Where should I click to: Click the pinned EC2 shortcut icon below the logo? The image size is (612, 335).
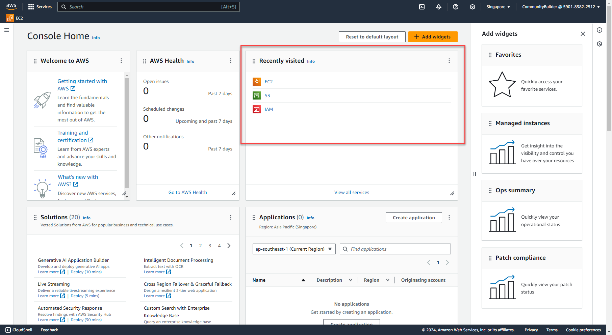(x=9, y=18)
